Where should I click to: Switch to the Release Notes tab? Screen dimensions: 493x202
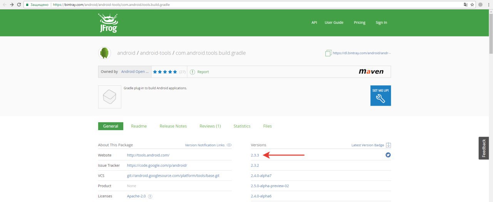[173, 126]
